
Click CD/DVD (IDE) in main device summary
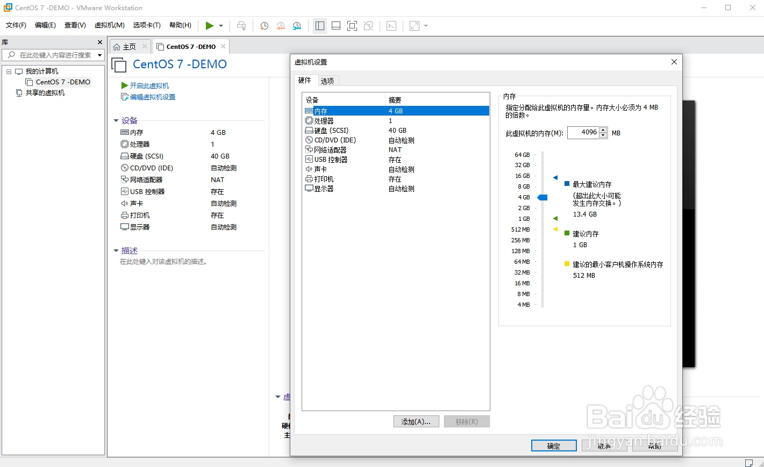151,168
